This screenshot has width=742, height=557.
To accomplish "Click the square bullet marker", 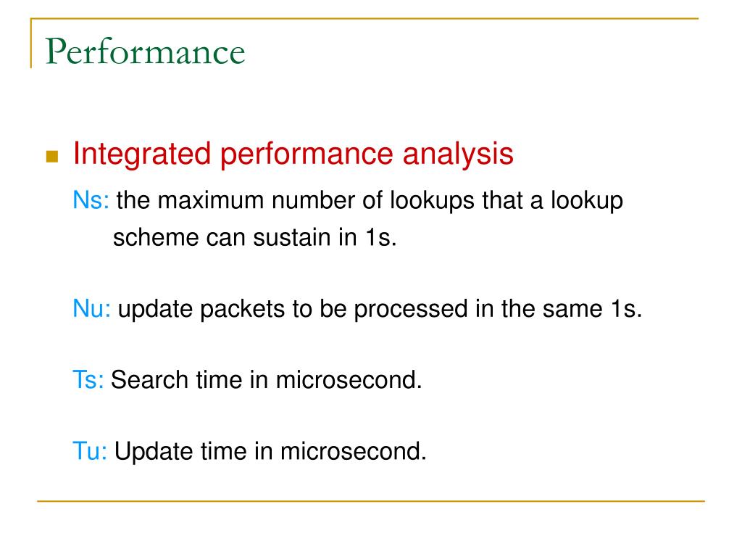I will 52,157.
